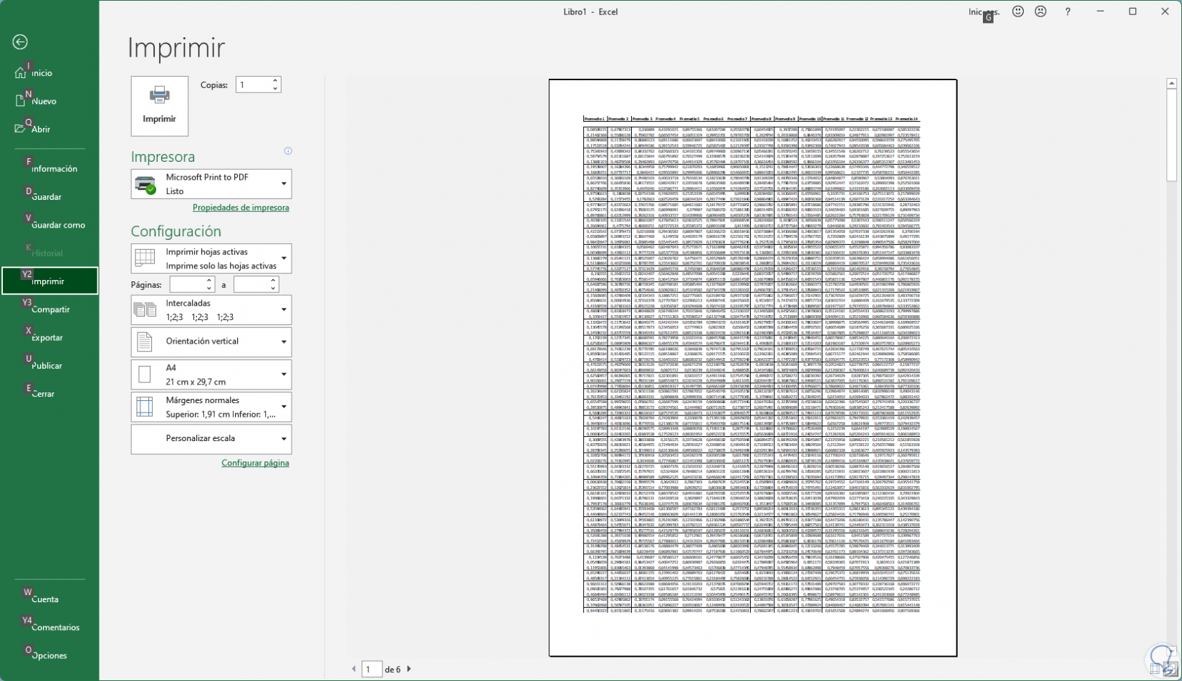
Task: Close the Excel window
Action: [1165, 11]
